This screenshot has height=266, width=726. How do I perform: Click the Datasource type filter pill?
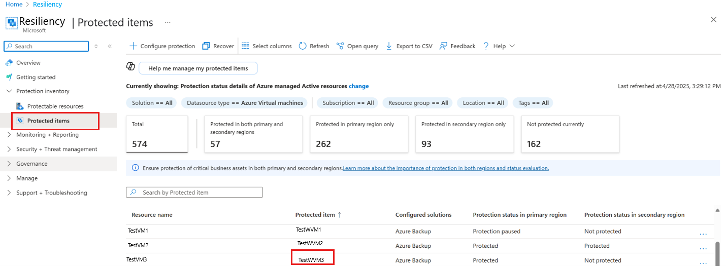click(x=245, y=103)
